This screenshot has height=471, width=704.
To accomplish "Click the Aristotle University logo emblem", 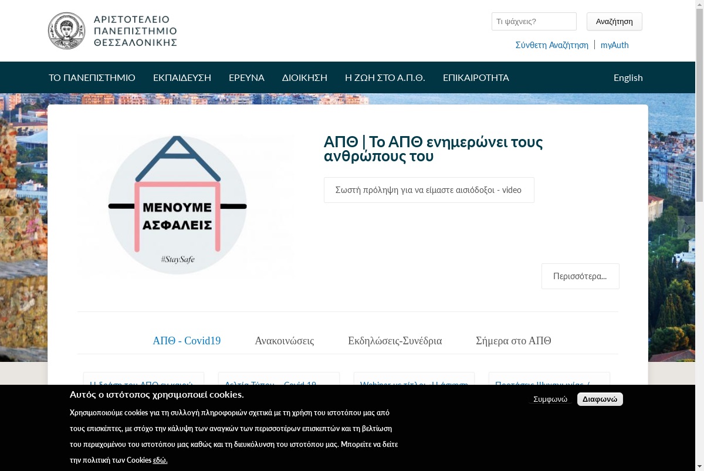I will (x=67, y=31).
